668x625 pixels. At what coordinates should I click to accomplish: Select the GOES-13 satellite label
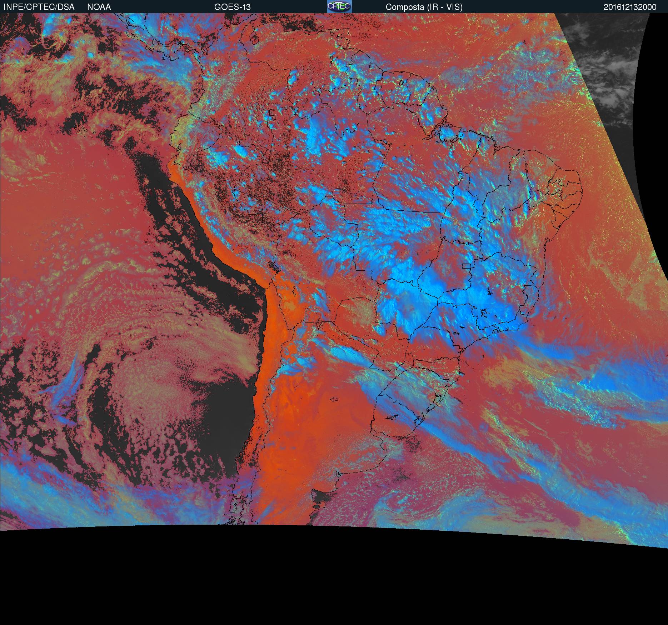tap(232, 7)
